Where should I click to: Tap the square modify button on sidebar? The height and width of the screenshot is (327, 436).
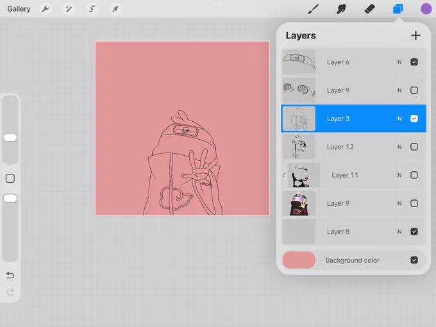tap(10, 178)
